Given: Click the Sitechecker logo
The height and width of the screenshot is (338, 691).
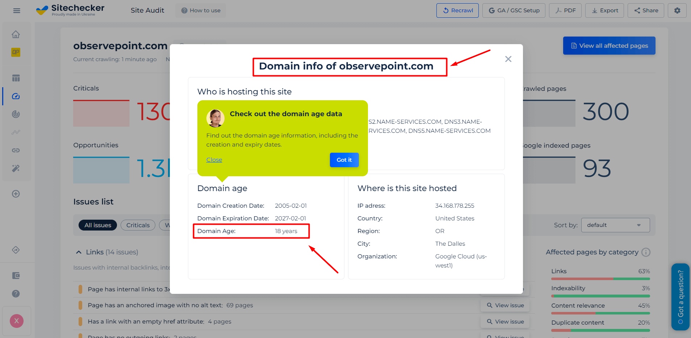Looking at the screenshot, I should tap(70, 10).
